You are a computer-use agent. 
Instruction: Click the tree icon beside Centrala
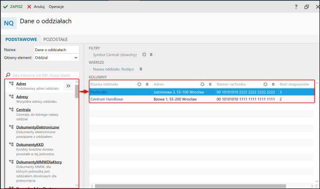pos(11,109)
